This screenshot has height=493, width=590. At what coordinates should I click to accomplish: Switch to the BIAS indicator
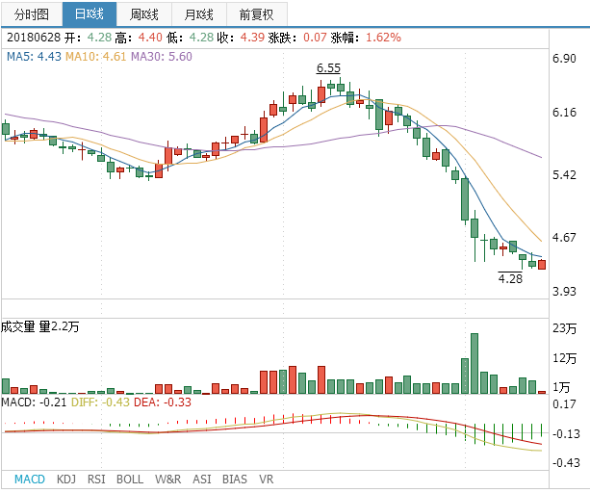tap(234, 479)
